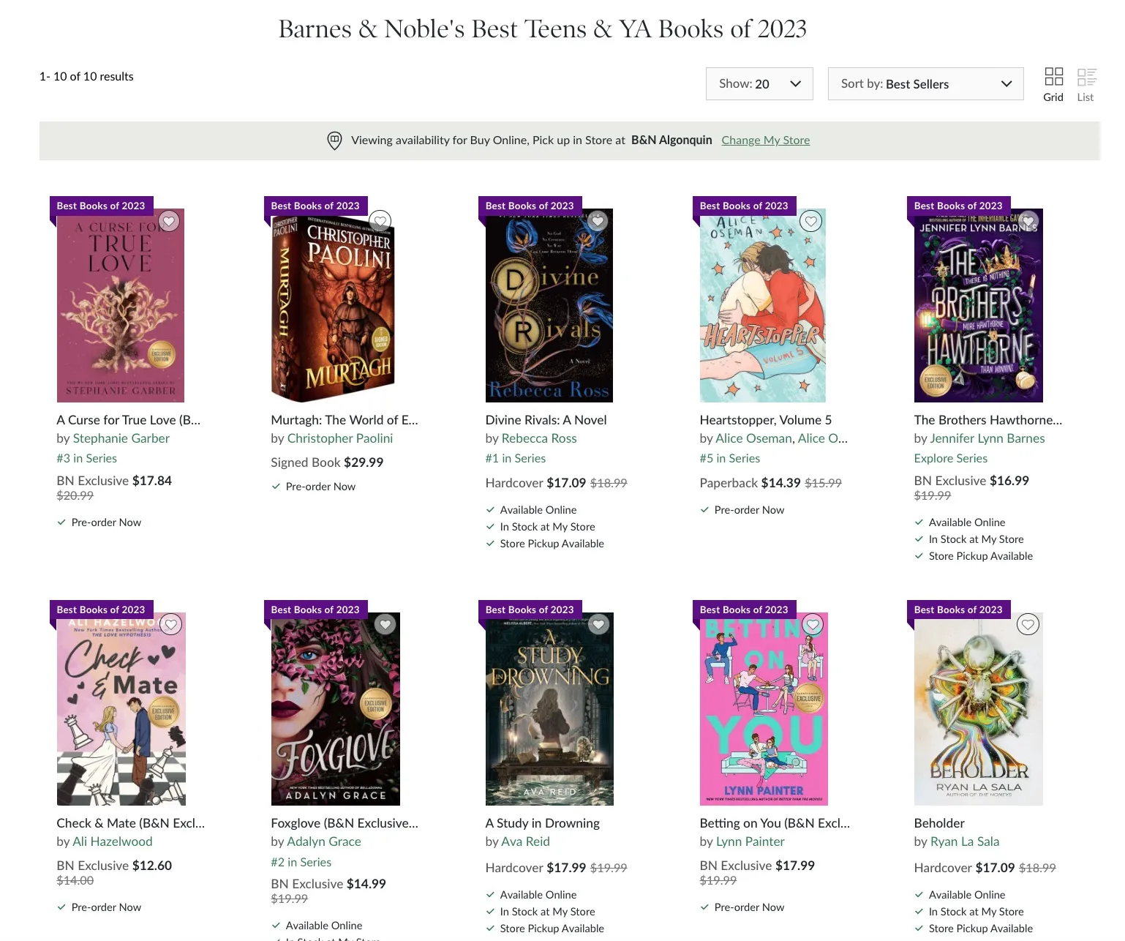Screen dimensions: 1125x941
Task: Open Check & Mate title link
Action: [x=131, y=823]
